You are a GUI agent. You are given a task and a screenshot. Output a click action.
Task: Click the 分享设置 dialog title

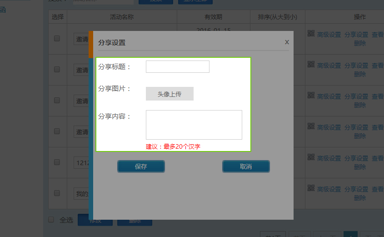pos(112,43)
